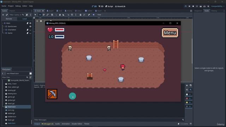Click the Ruler Mode tool
Viewport: 226px width, 127px height.
[x=64, y=15]
